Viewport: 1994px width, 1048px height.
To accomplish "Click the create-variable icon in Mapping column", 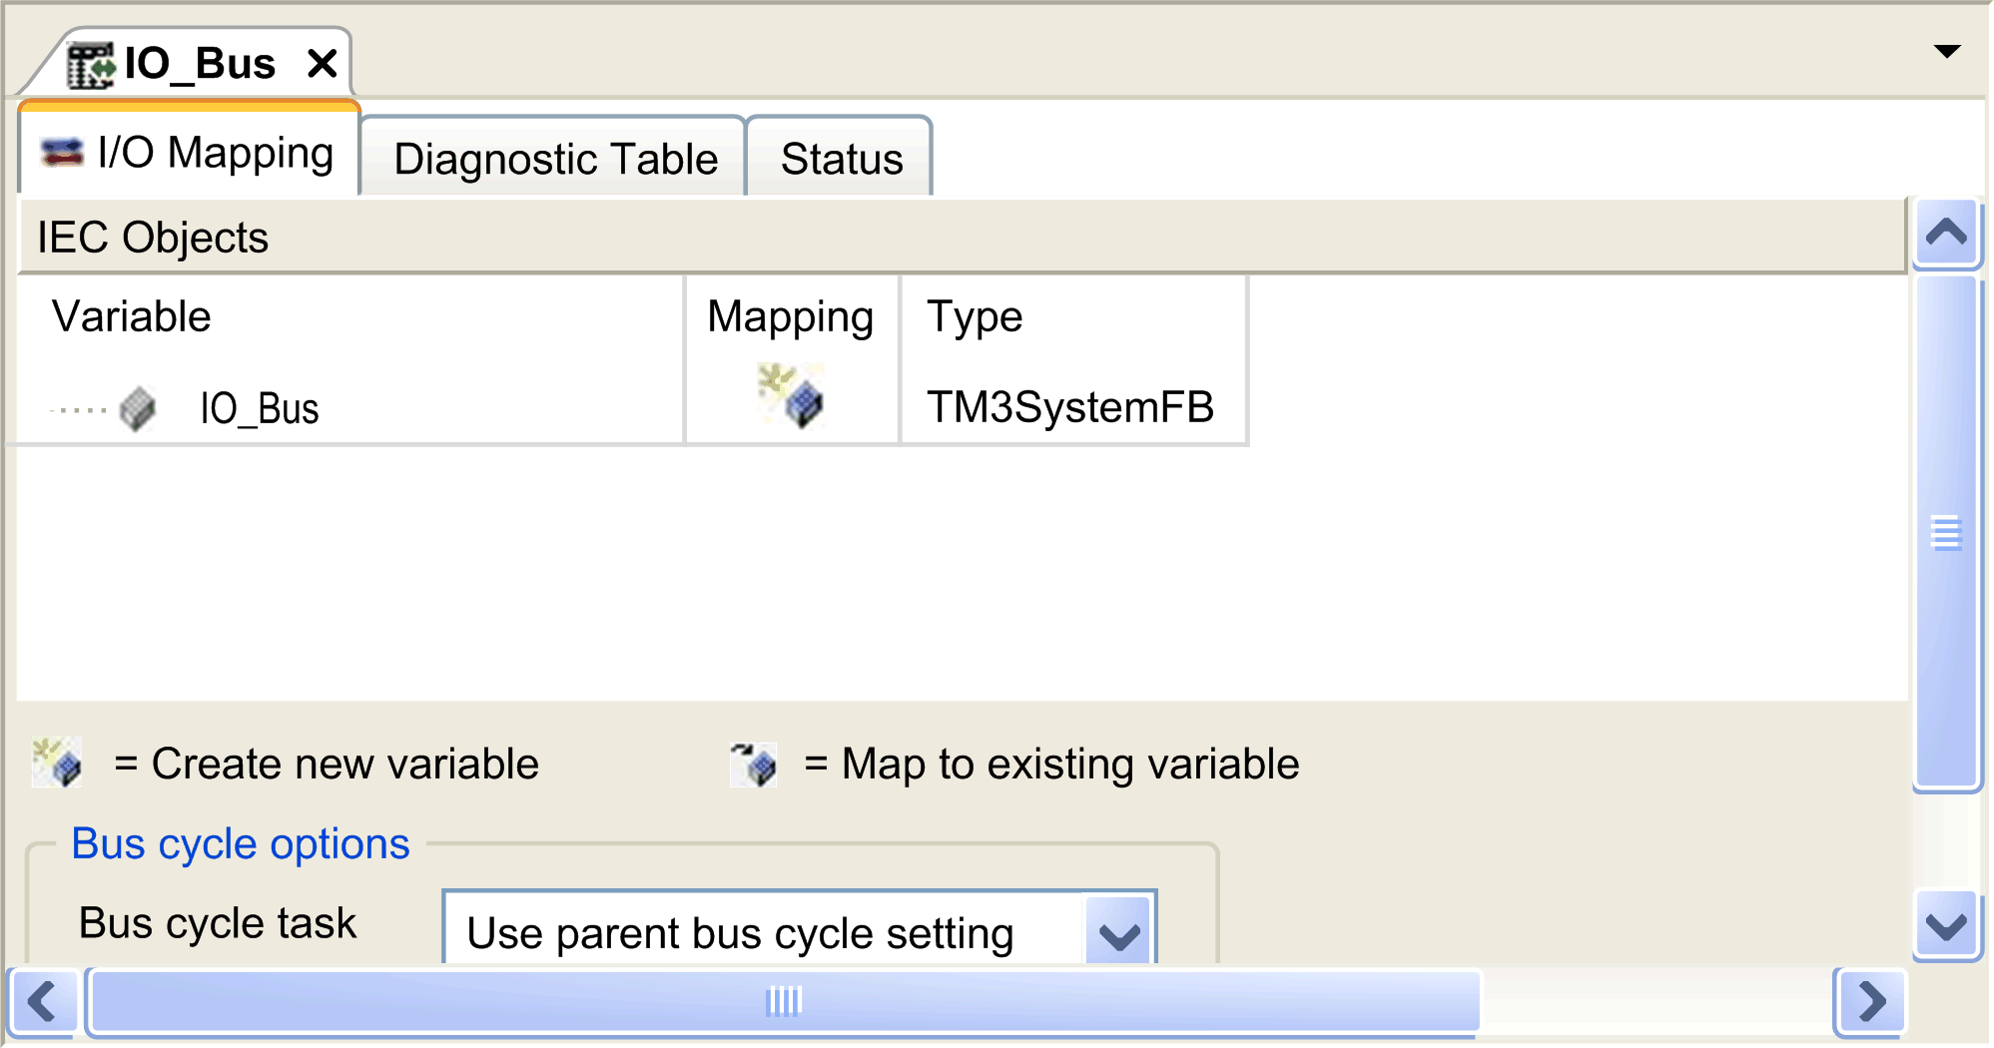I will pyautogui.click(x=791, y=395).
